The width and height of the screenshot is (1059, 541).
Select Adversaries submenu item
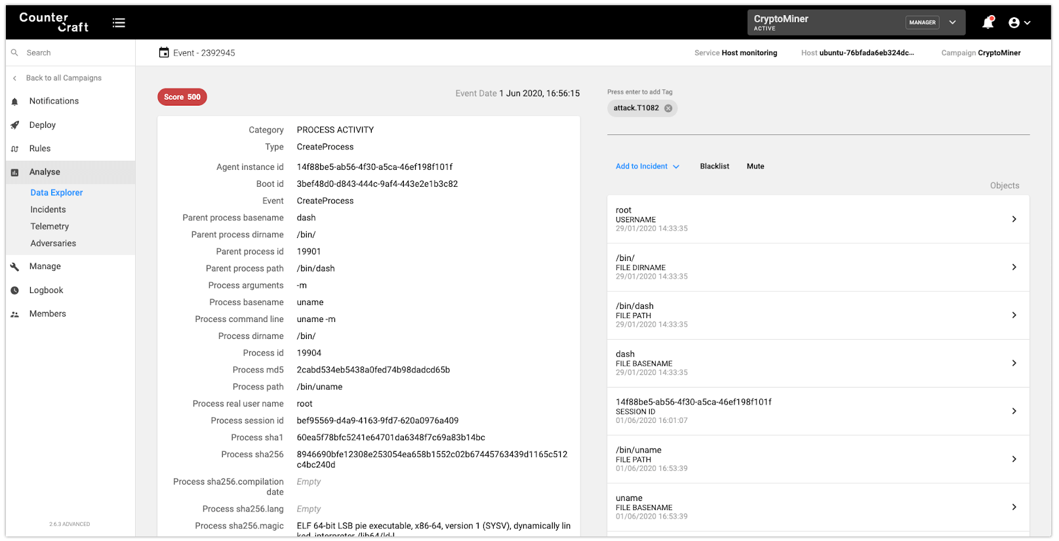coord(53,243)
